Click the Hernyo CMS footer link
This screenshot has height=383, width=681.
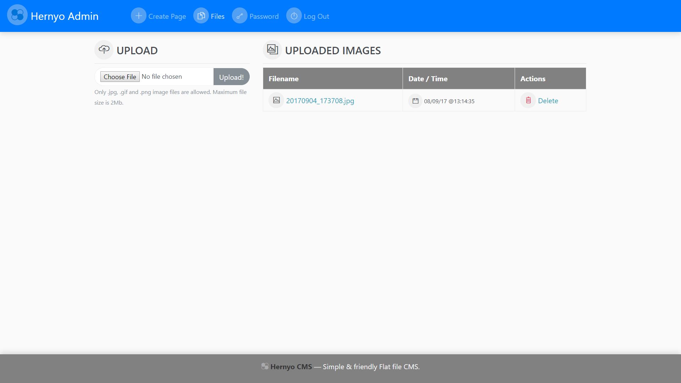pyautogui.click(x=291, y=367)
